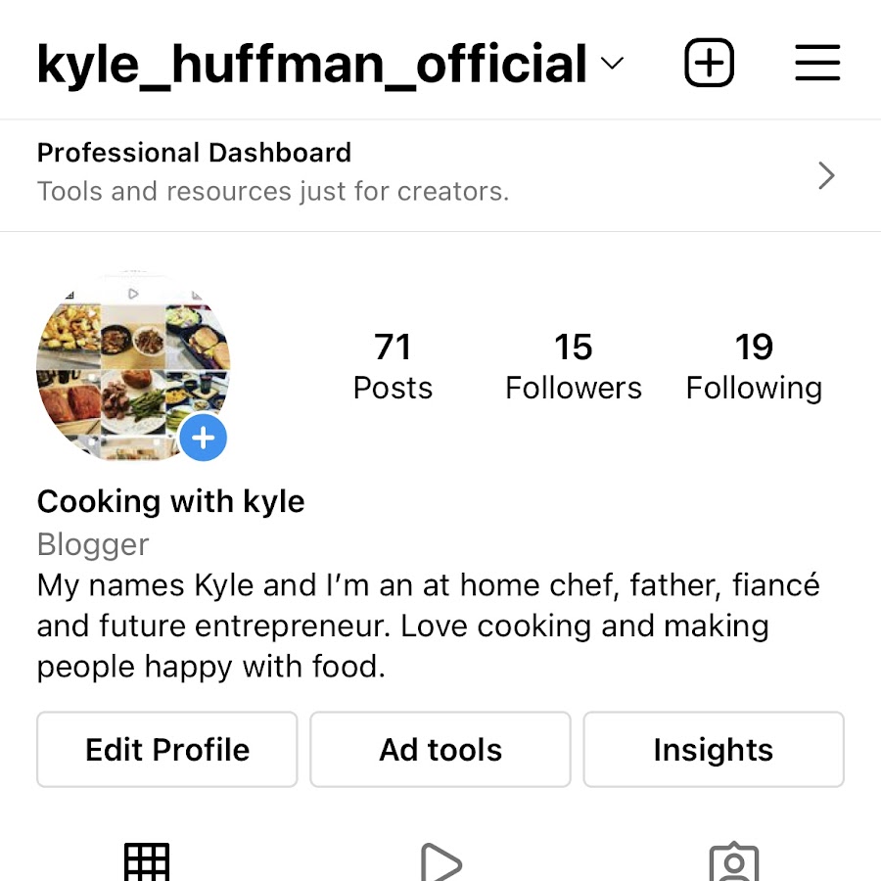Select the Cooking with kyle display name
Image resolution: width=881 pixels, height=881 pixels.
click(170, 501)
